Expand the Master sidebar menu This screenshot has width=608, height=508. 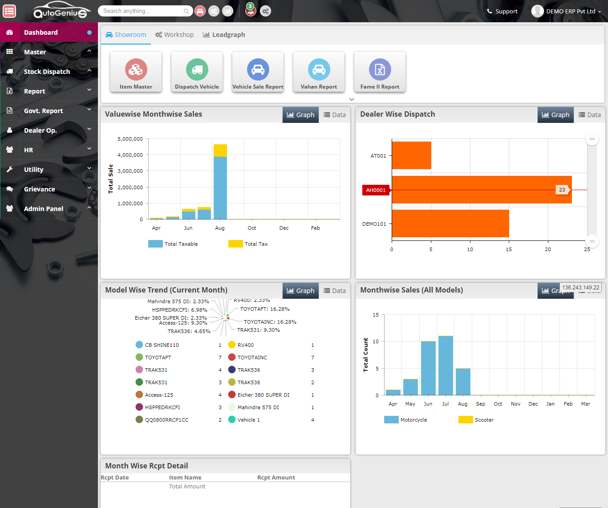click(35, 52)
